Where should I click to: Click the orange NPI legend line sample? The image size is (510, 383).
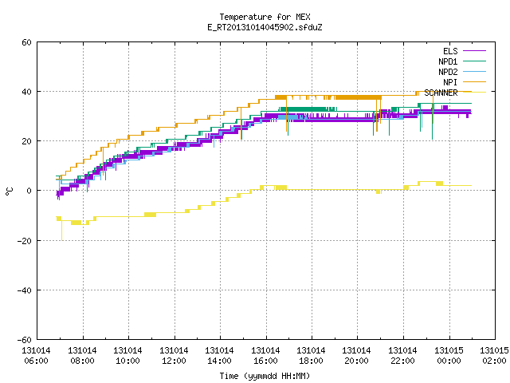tap(474, 81)
